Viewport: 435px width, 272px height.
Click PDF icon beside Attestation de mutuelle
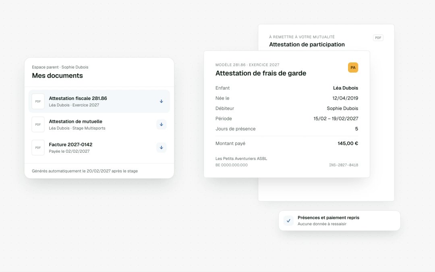(38, 125)
